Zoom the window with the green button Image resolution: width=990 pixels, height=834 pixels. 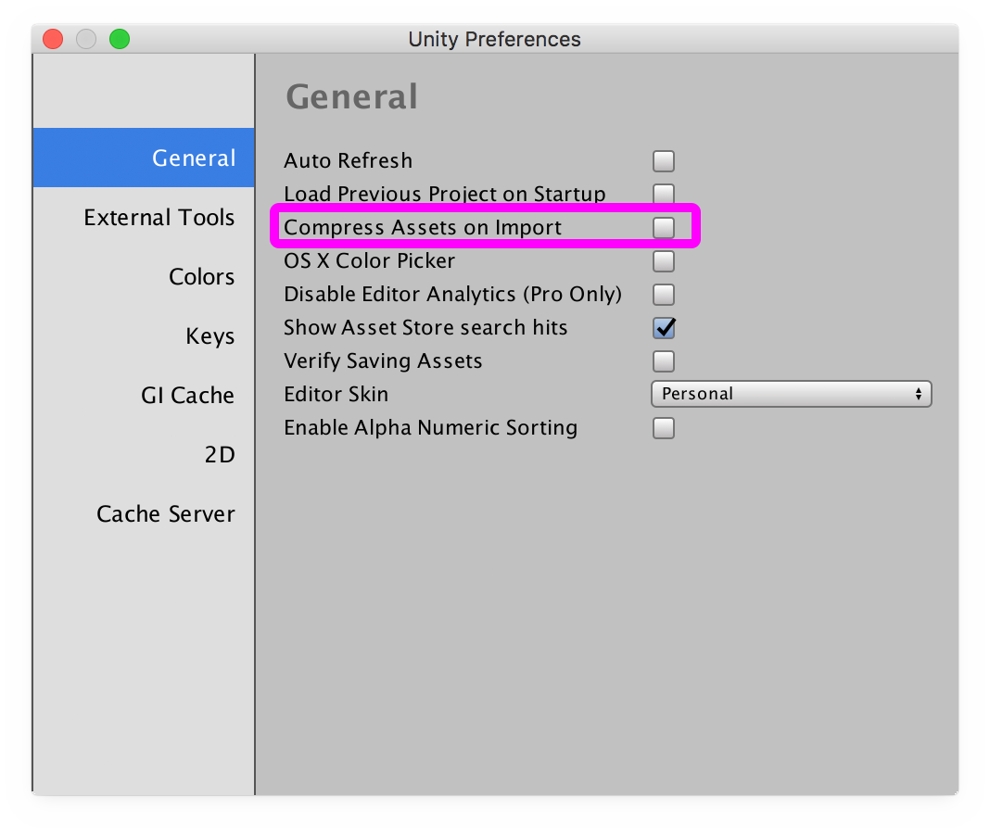point(120,39)
